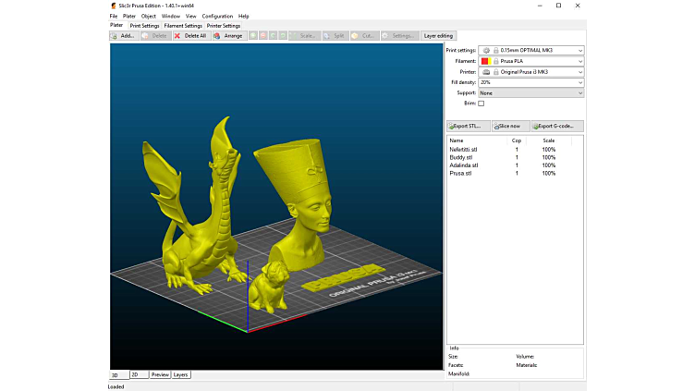Open the Configuration menu
This screenshot has height=391, width=695.
217,16
